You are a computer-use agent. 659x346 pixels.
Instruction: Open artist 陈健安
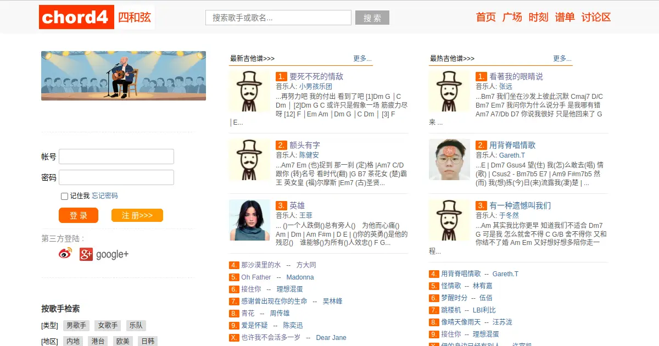coord(309,155)
